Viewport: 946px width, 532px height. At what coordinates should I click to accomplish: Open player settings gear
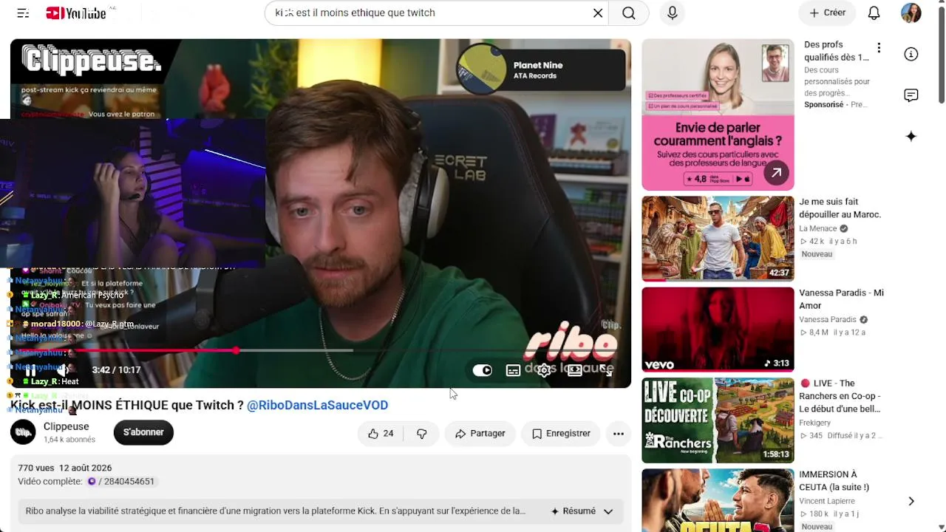544,370
